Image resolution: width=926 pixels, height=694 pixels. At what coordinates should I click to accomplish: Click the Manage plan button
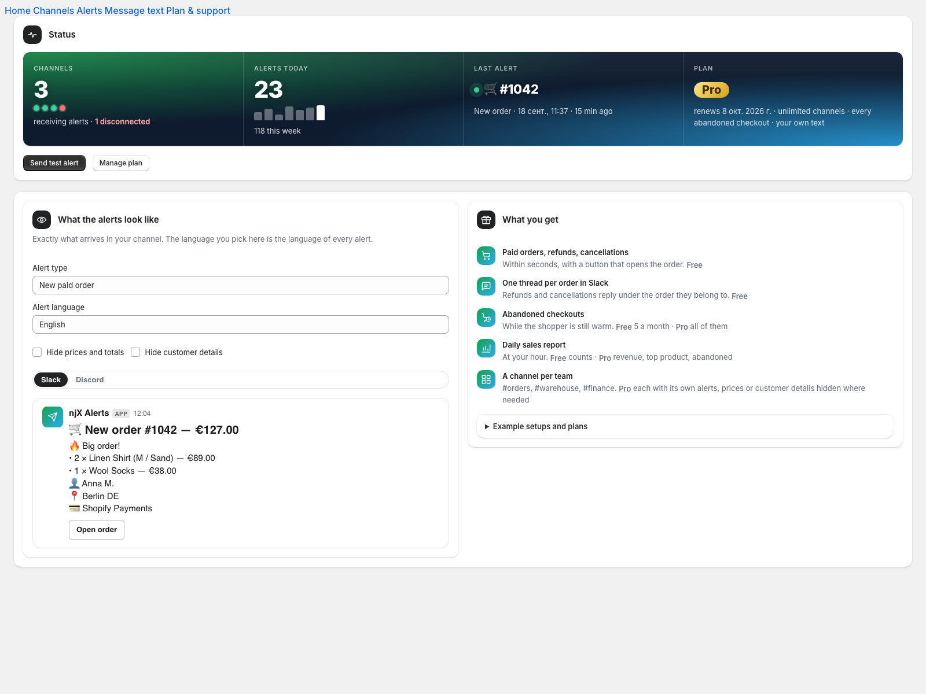pos(121,163)
